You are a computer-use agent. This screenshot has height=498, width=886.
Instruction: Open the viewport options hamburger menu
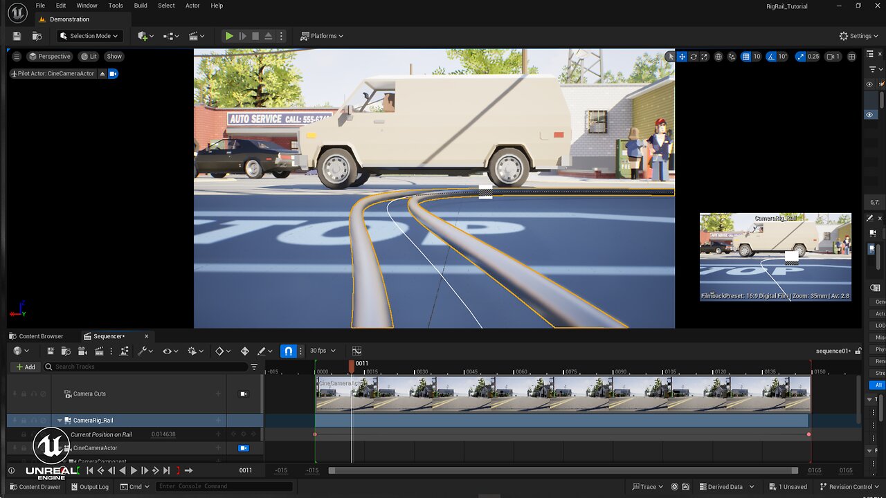(17, 57)
